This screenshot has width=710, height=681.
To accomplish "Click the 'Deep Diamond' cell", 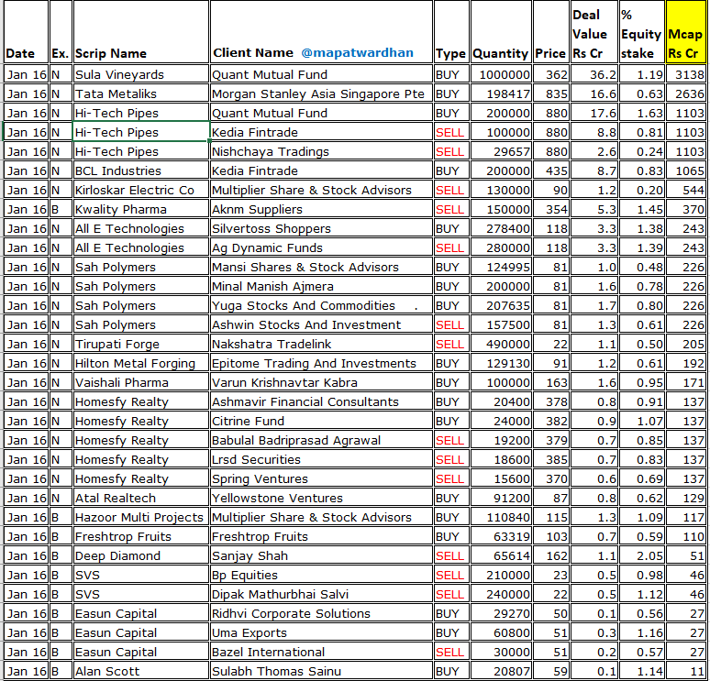I will tap(141, 555).
